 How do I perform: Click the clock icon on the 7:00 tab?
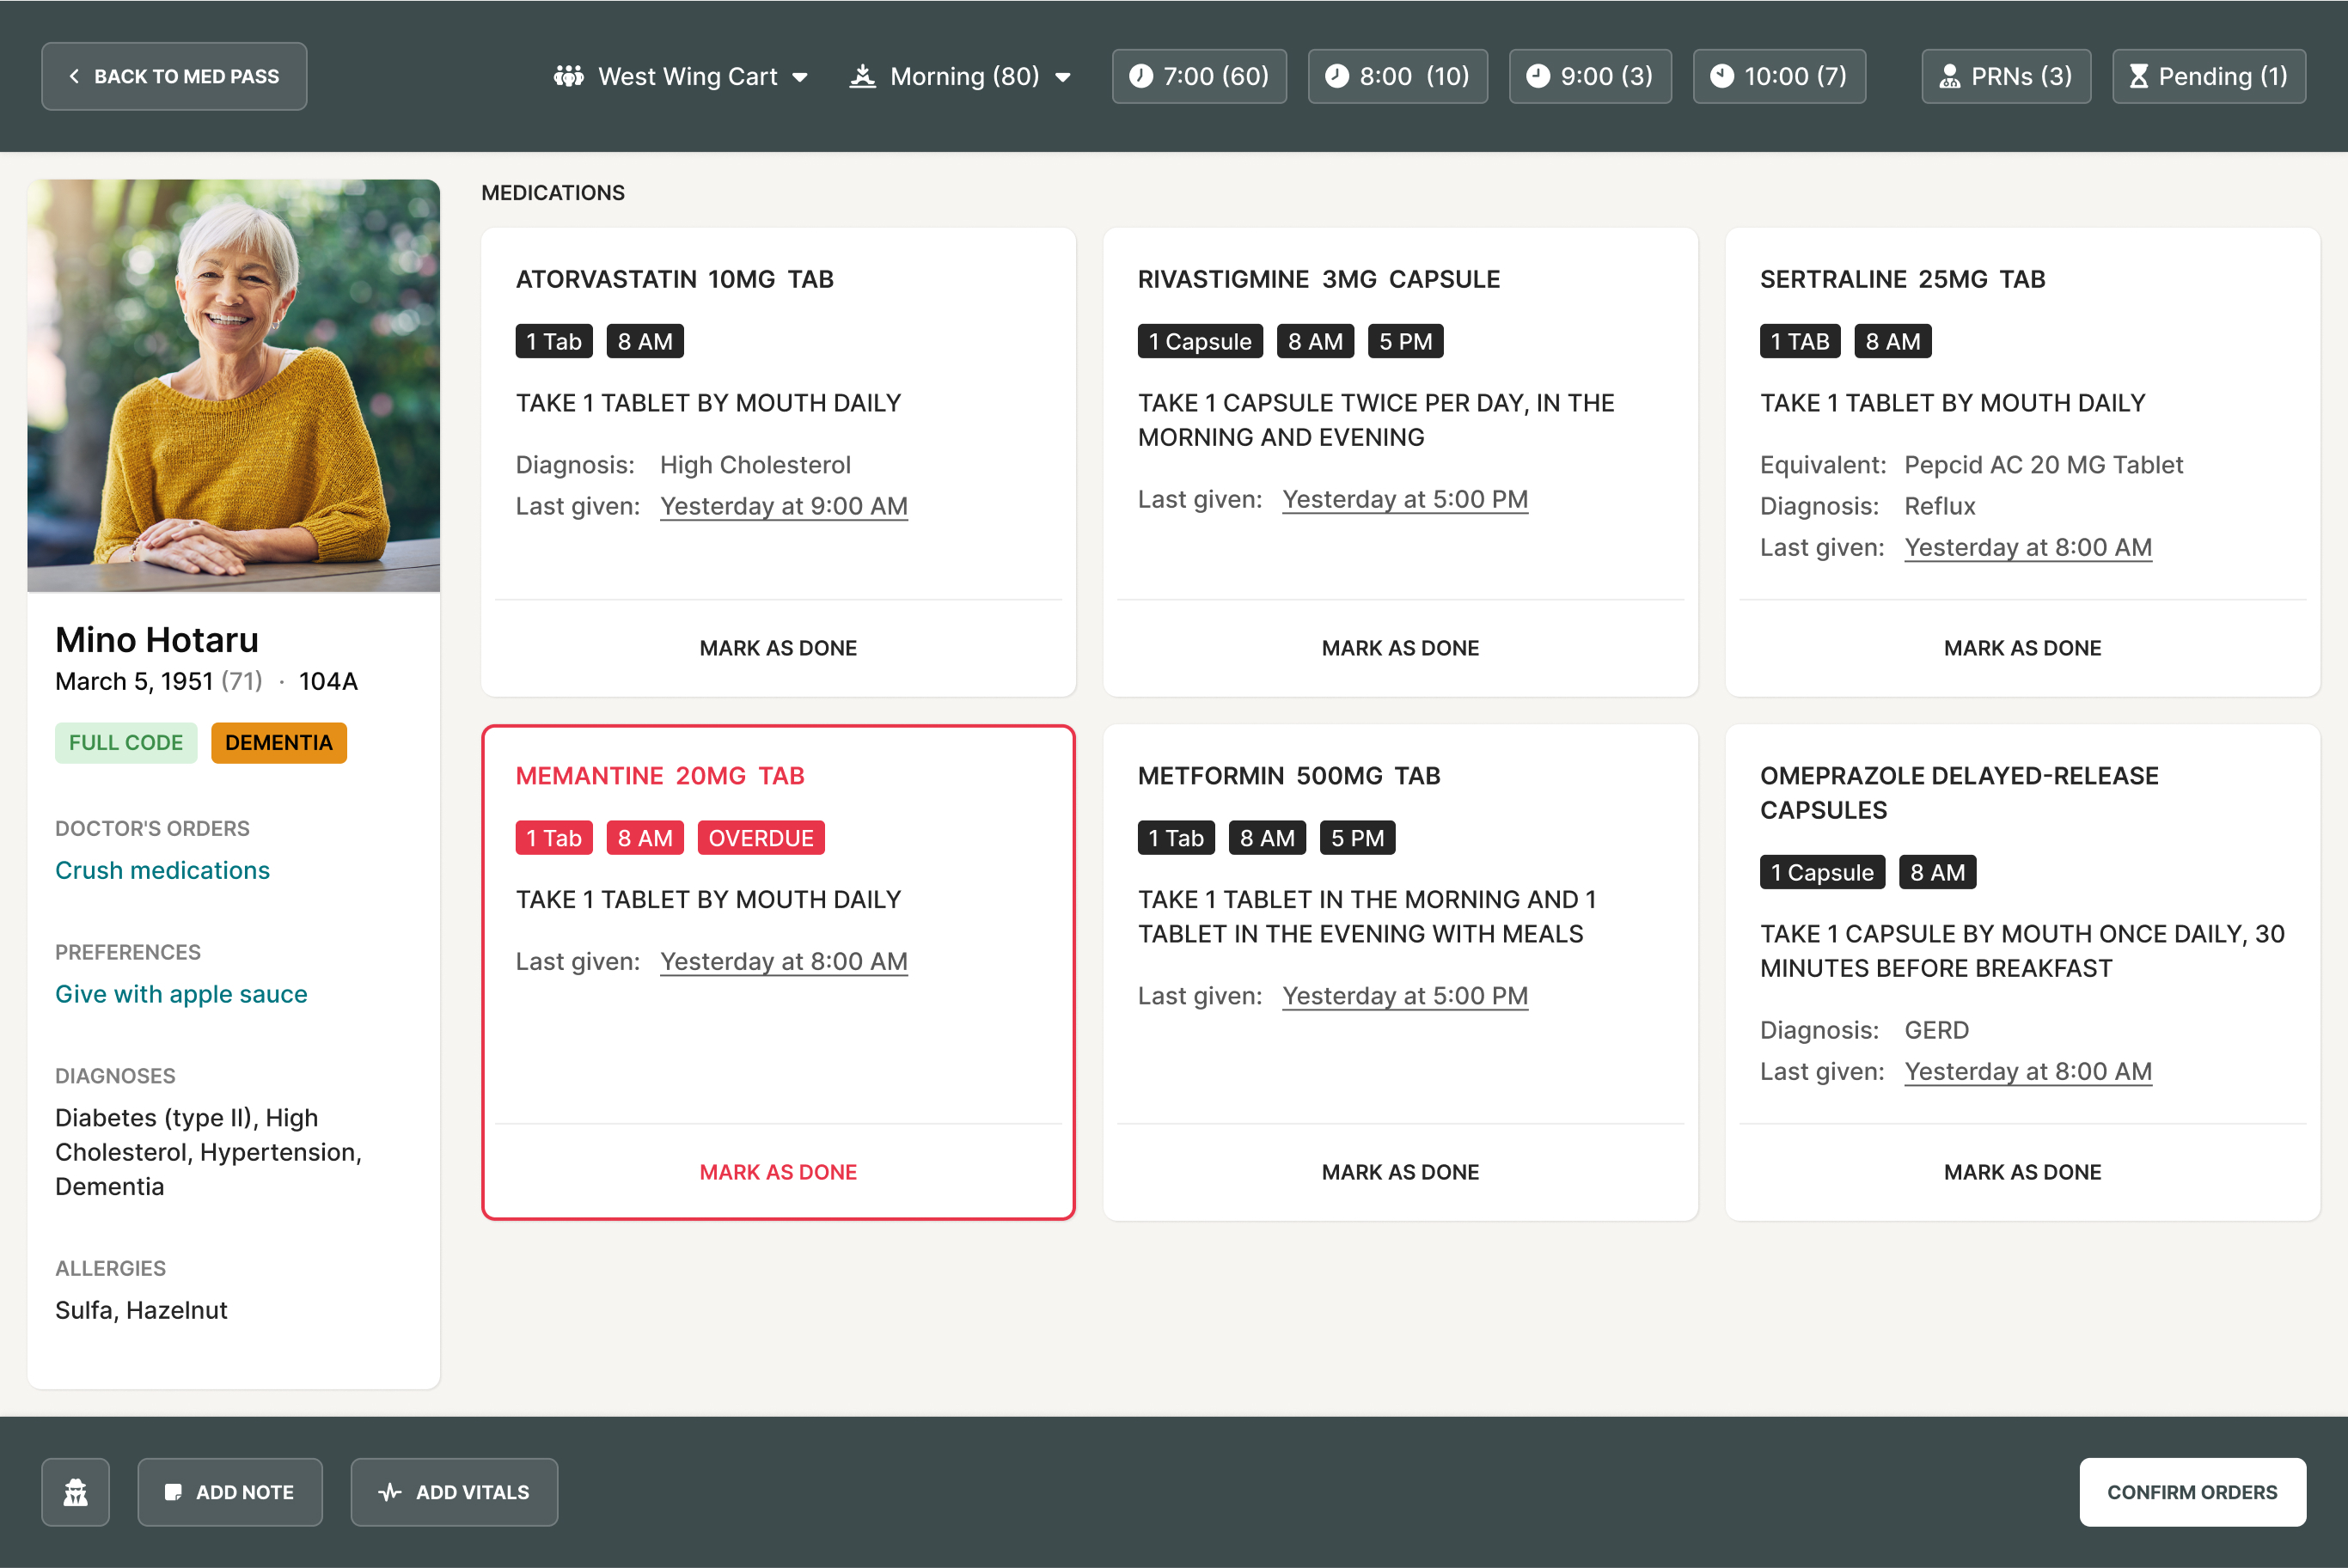(1143, 75)
